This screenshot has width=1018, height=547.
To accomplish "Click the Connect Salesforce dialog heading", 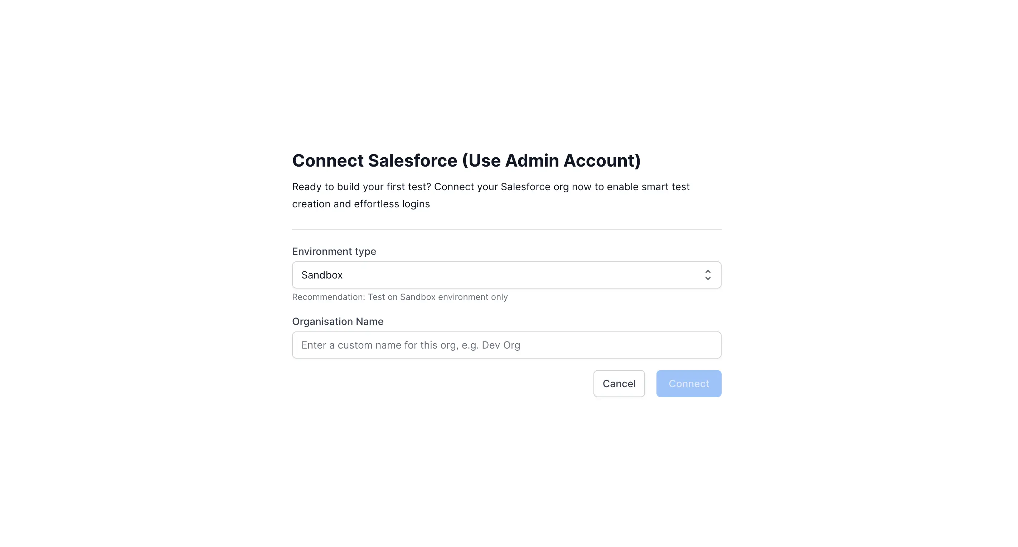I will tap(467, 160).
